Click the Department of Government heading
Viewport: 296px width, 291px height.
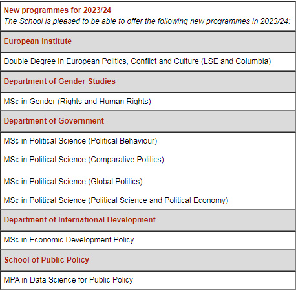54,121
